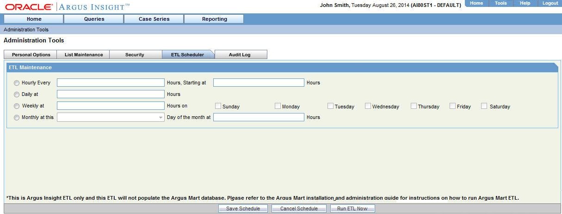Focus the Weekly at hours field
This screenshot has height=214, width=562.
111,106
